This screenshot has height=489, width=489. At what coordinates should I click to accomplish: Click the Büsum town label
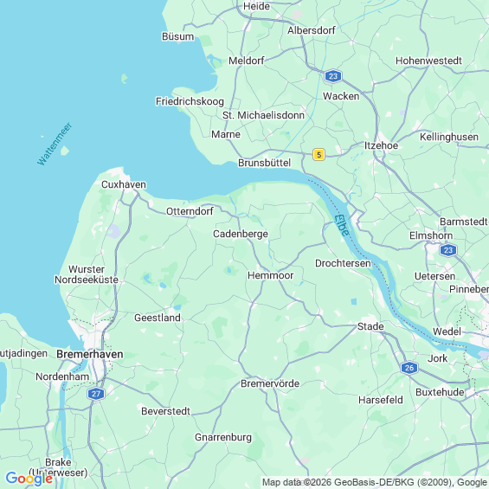pyautogui.click(x=177, y=36)
